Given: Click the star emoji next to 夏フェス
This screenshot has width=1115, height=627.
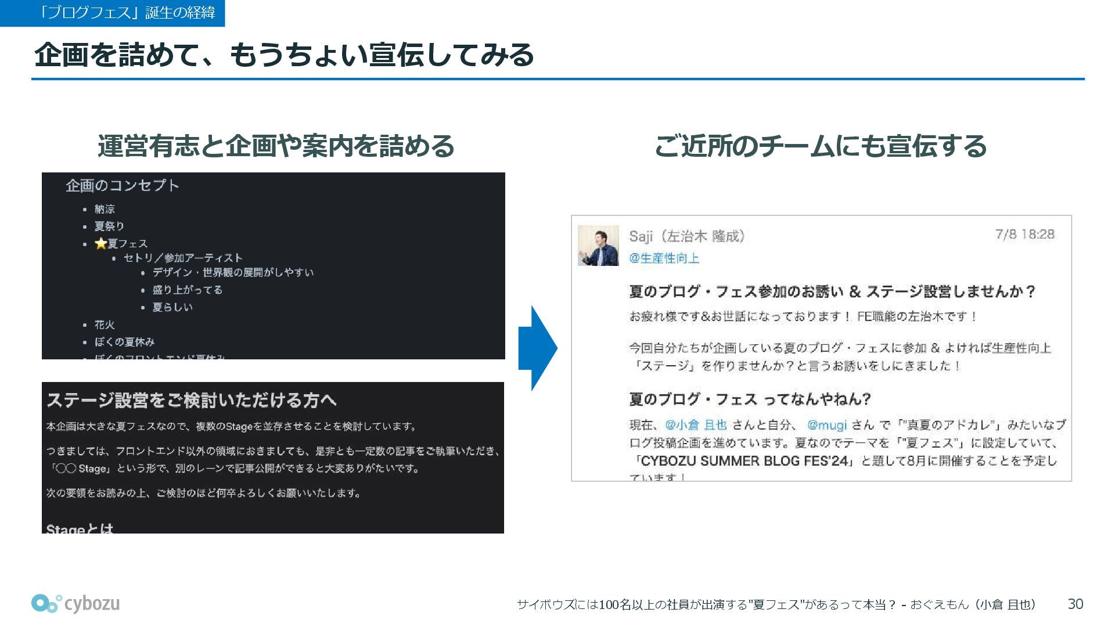Looking at the screenshot, I should (101, 243).
